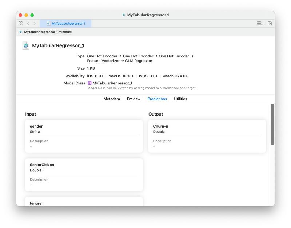Add editor on right icon
291x228 pixels.
point(270,23)
